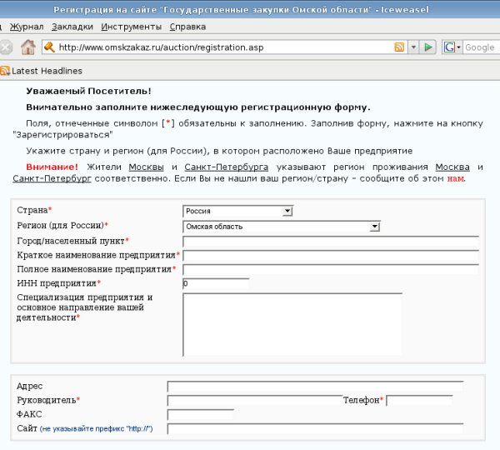Expand the Страна country dropdown
Viewport: 500px width, 450px height.
coord(287,211)
